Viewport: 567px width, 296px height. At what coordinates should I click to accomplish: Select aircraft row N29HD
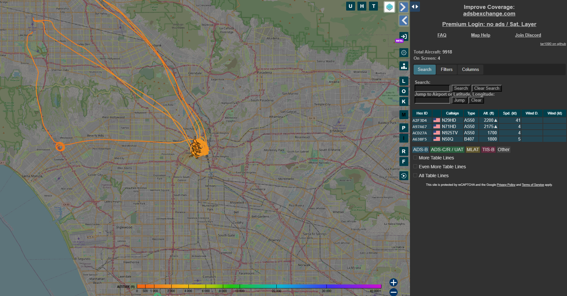coord(489,120)
